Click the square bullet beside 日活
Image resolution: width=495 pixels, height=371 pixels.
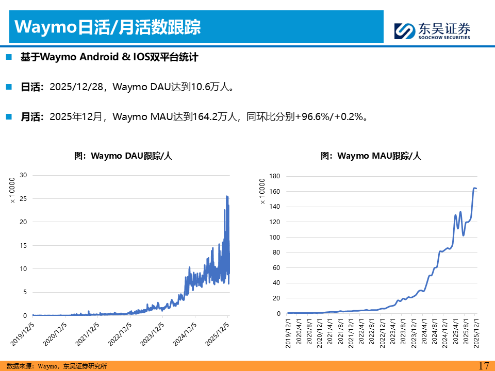pyautogui.click(x=9, y=87)
